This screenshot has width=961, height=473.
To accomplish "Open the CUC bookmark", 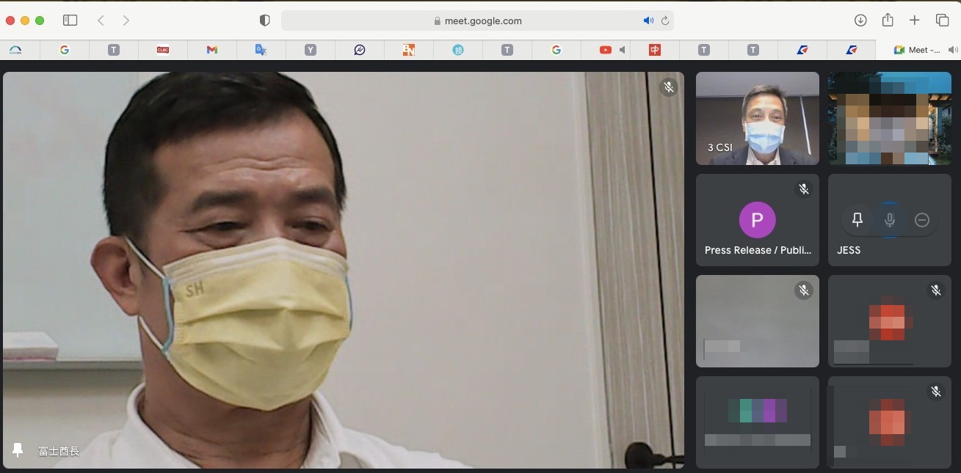I will tap(162, 49).
